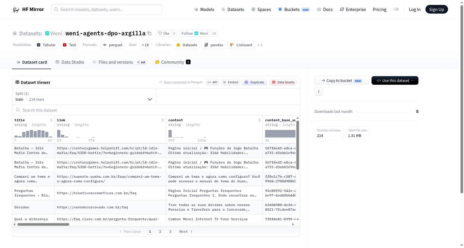Switch to the Dataset card tab

(x=32, y=62)
